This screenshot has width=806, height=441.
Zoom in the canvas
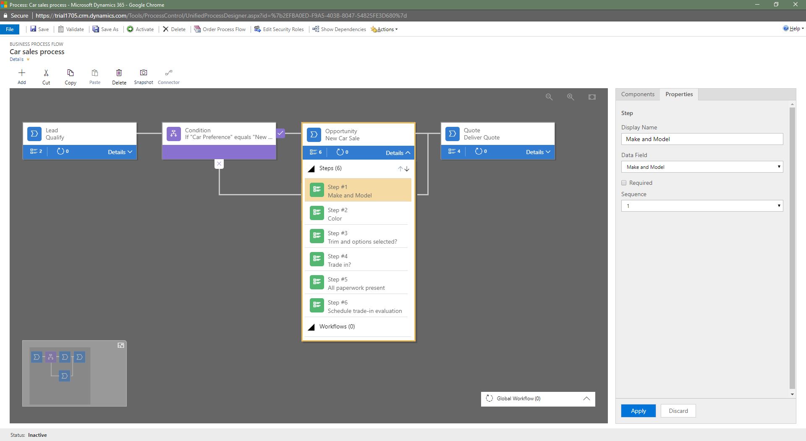click(570, 97)
